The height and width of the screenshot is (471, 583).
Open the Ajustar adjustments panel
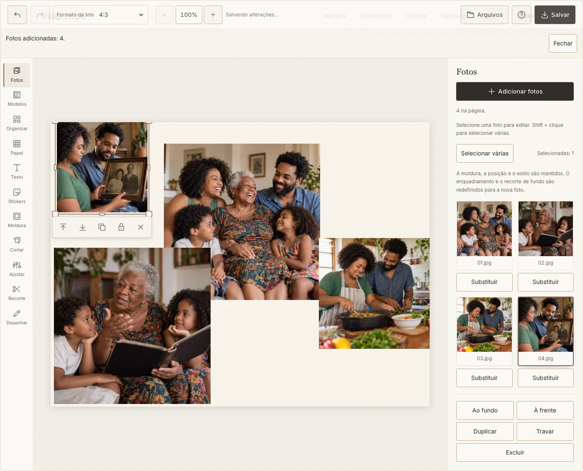pyautogui.click(x=17, y=269)
